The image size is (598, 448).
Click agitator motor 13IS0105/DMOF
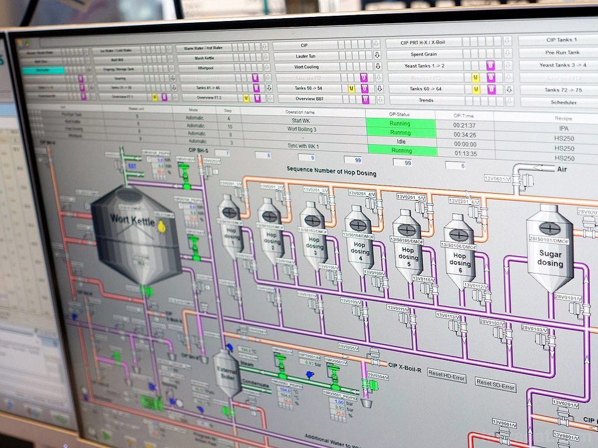pyautogui.click(x=407, y=230)
